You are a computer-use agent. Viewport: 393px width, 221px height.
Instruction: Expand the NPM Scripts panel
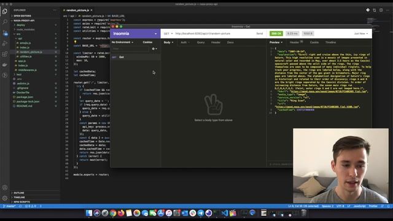[x=21, y=202]
